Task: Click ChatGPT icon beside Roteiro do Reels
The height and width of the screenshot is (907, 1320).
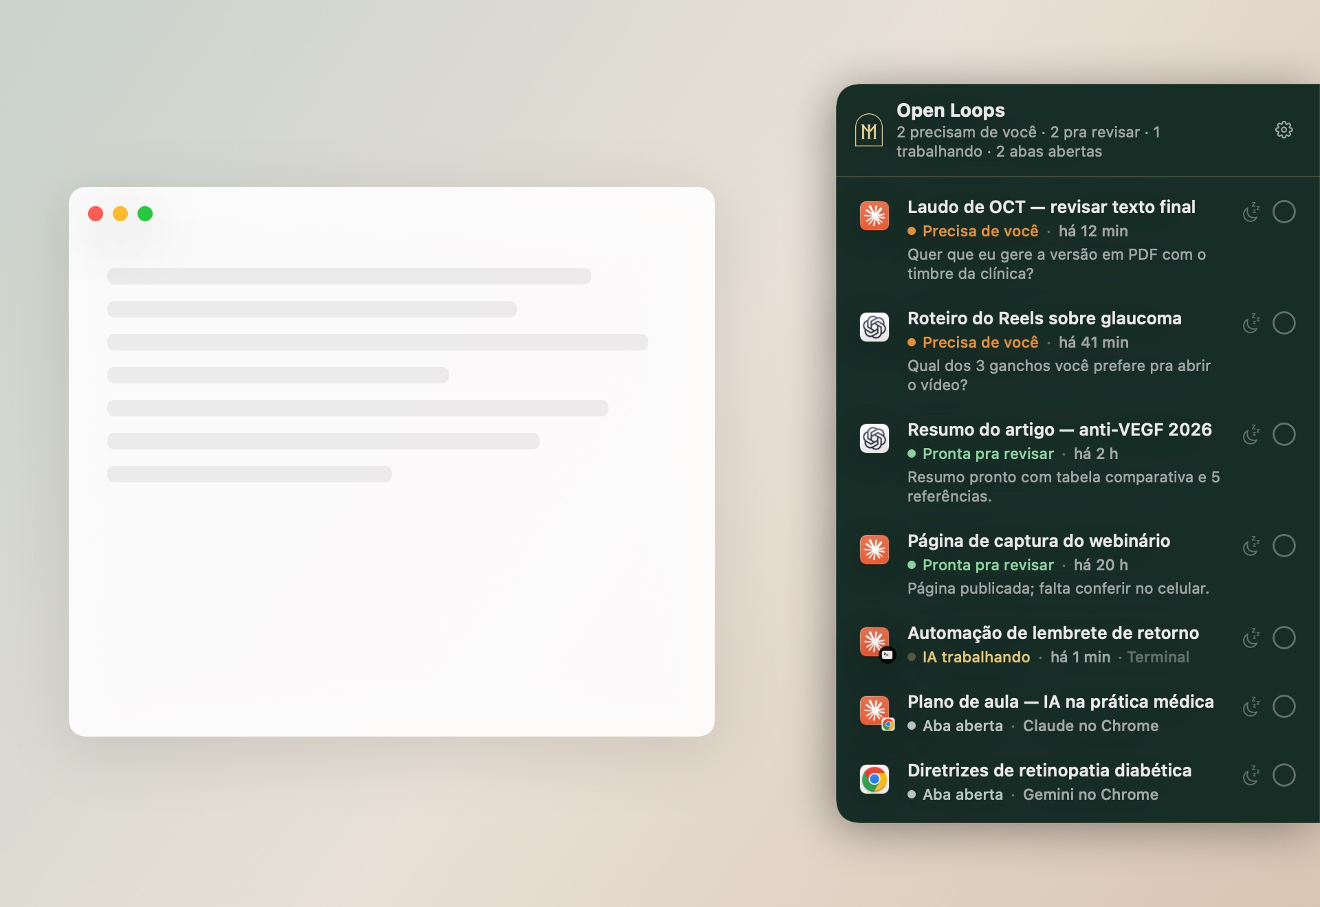Action: 874,327
